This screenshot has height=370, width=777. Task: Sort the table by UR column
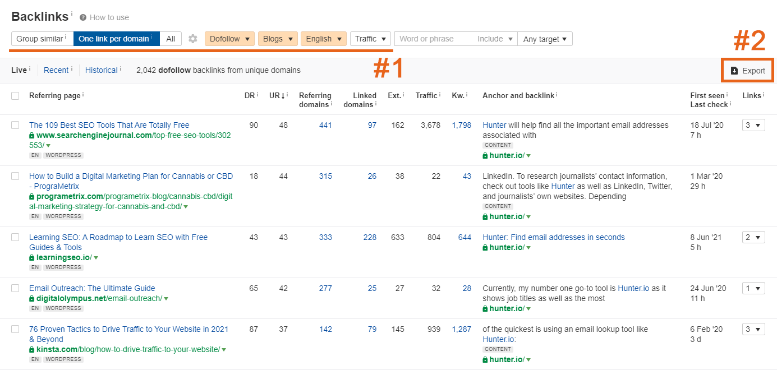pyautogui.click(x=275, y=95)
